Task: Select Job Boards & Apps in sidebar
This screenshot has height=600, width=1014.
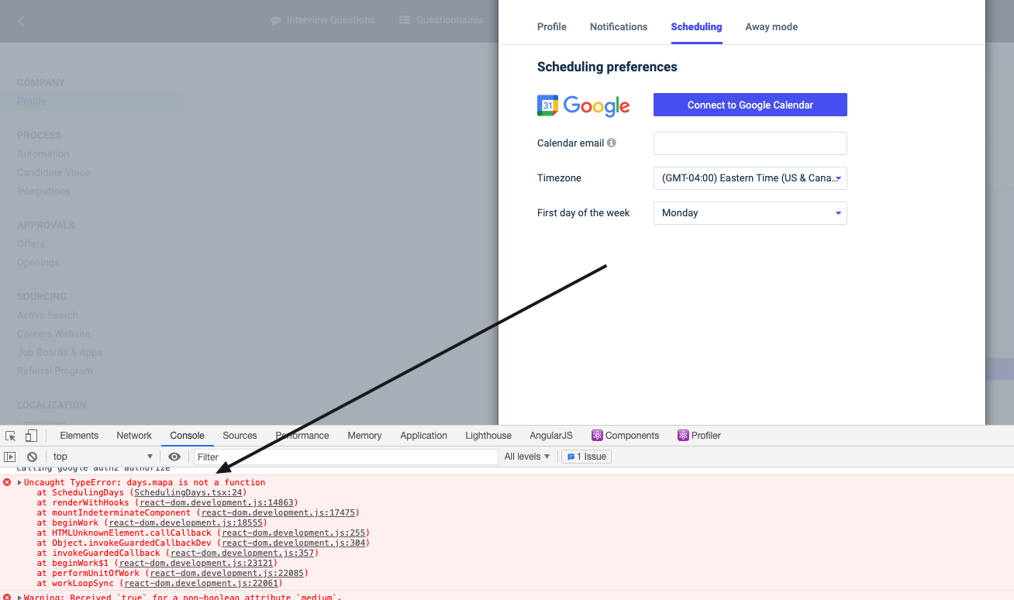Action: [60, 352]
